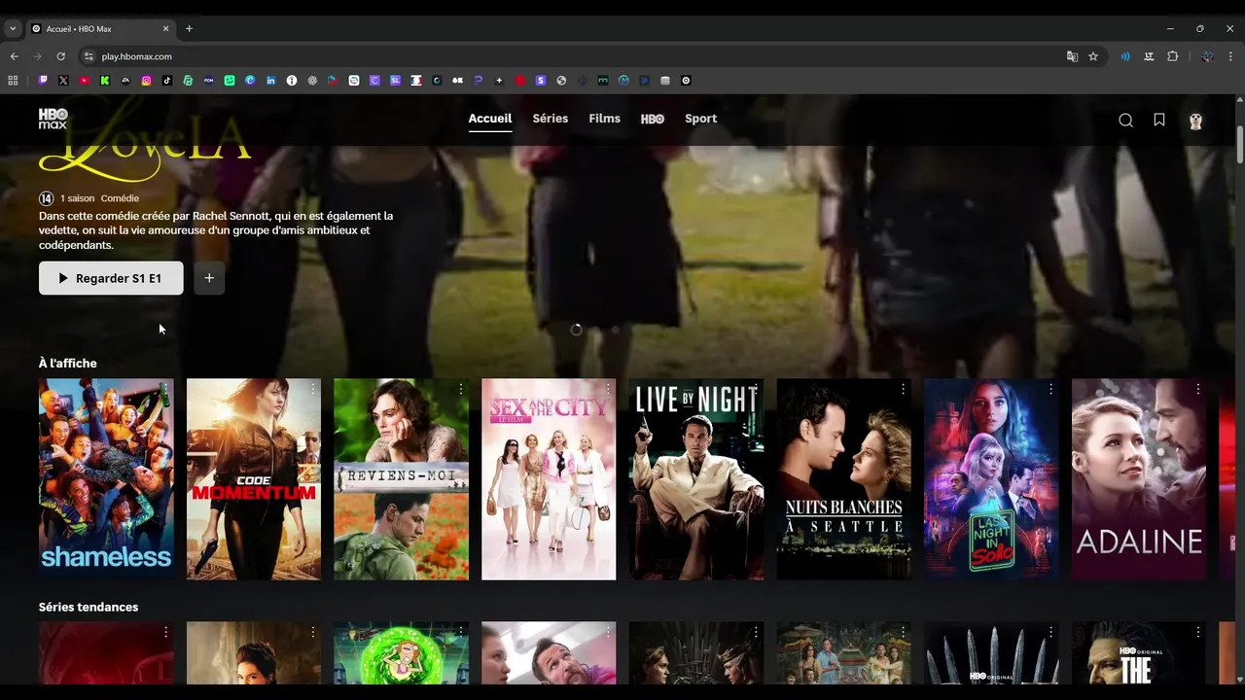The height and width of the screenshot is (700, 1245).
Task: Open the TikTok bookmark icon
Action: 167,81
